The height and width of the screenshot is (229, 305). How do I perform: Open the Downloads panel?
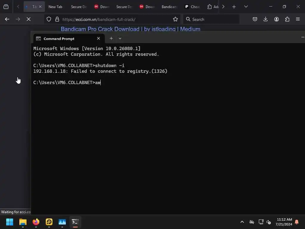265,19
